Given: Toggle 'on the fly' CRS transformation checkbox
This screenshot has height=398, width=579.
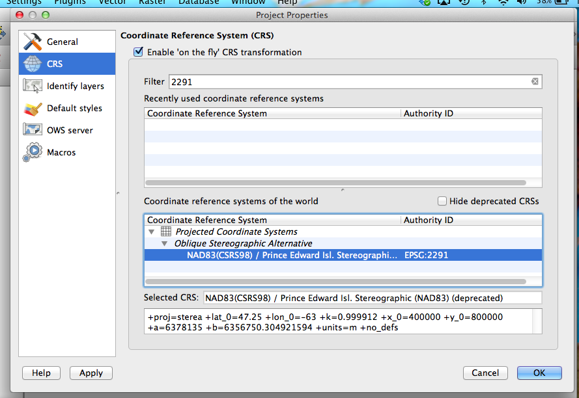Looking at the screenshot, I should (138, 52).
